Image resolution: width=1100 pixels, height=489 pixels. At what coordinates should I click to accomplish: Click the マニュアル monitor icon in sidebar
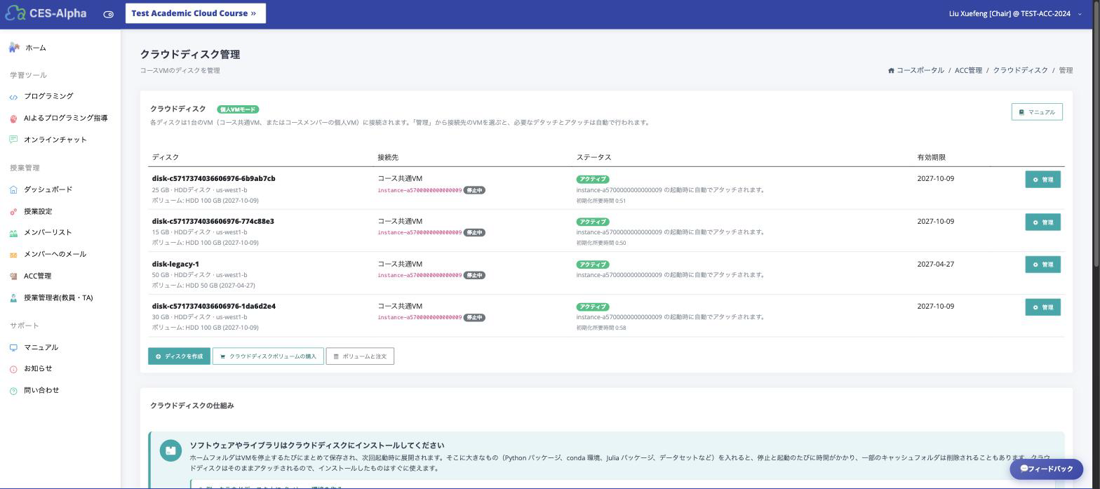coord(13,348)
